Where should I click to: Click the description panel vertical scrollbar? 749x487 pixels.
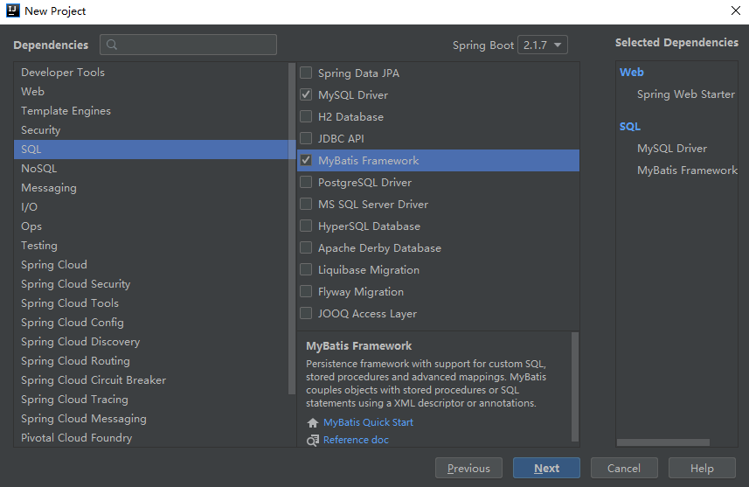point(575,387)
